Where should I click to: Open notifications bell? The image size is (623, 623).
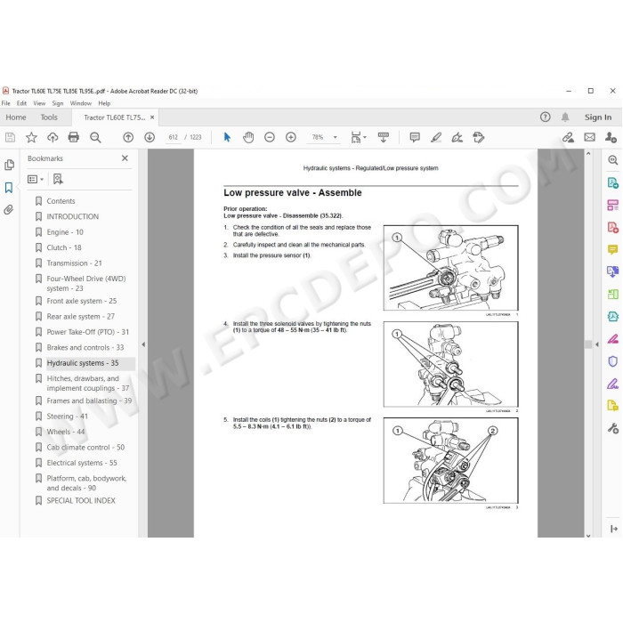click(565, 117)
